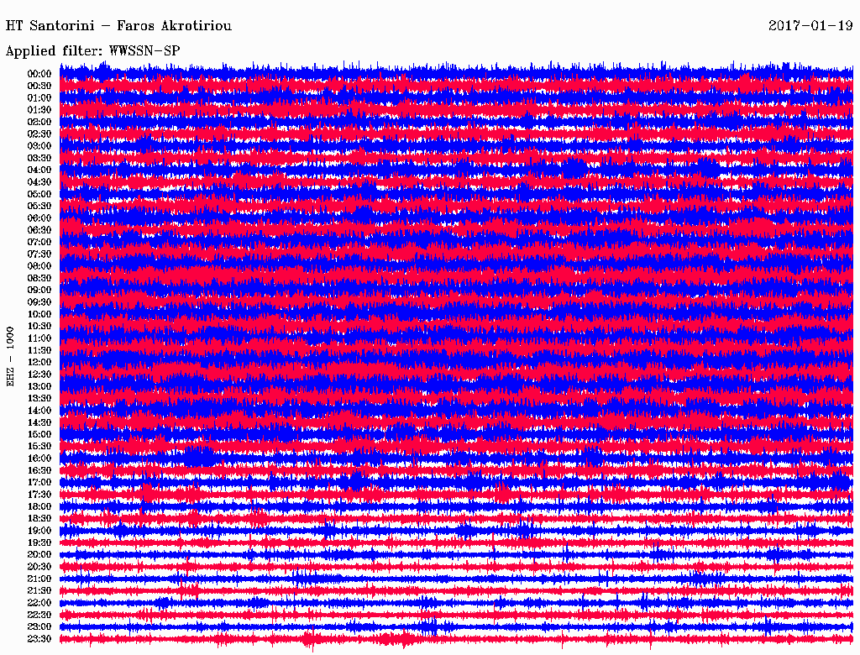Image resolution: width=860 pixels, height=655 pixels.
Task: Select the 17:30 time label
Action: (39, 495)
